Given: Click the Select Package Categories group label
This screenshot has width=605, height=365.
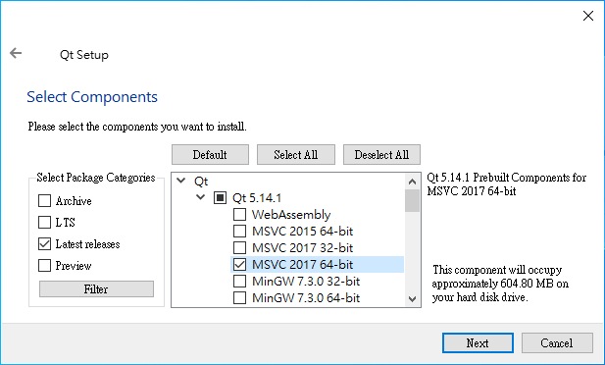Looking at the screenshot, I should (96, 178).
